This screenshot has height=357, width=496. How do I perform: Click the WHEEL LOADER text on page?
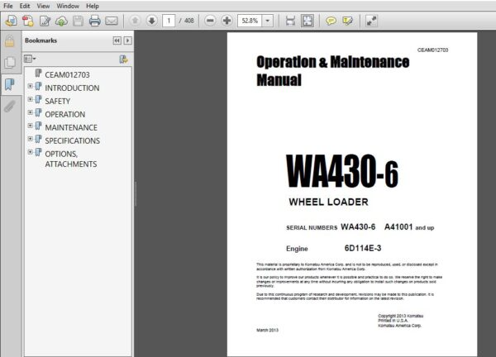328,202
